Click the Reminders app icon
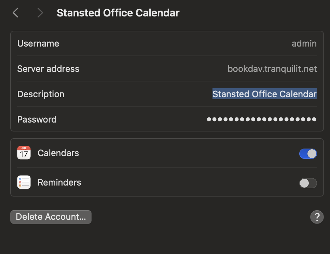 (x=24, y=182)
